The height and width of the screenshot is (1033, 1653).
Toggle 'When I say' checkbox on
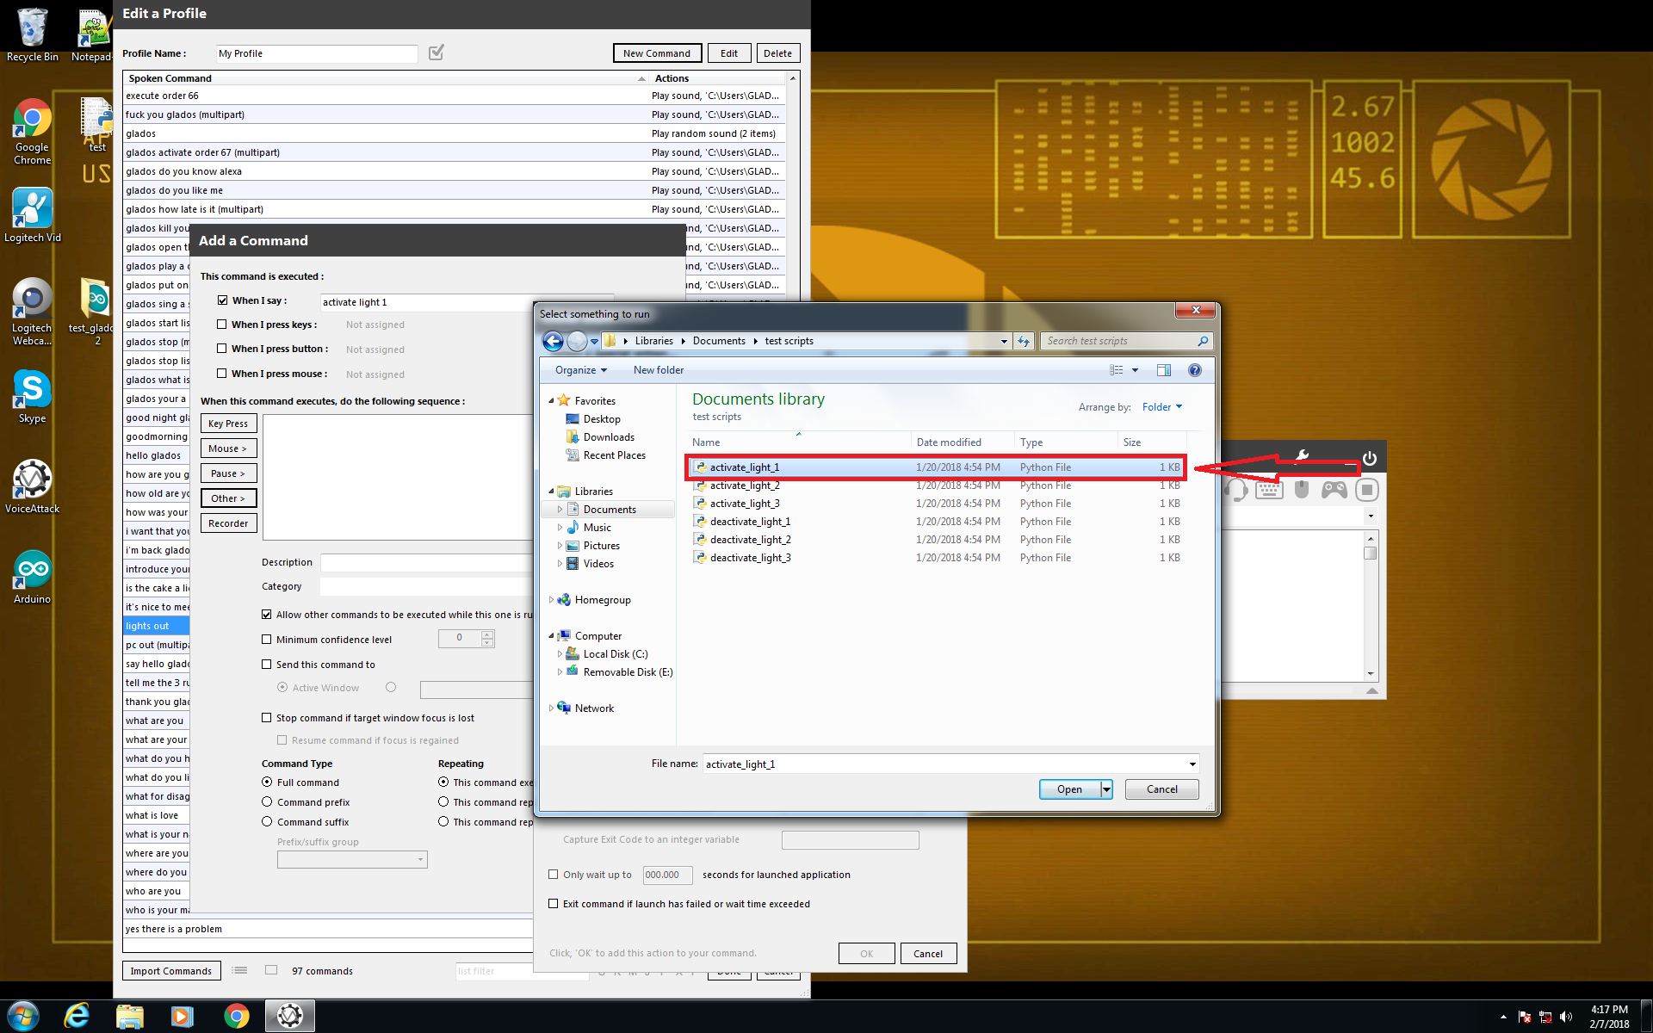click(221, 300)
